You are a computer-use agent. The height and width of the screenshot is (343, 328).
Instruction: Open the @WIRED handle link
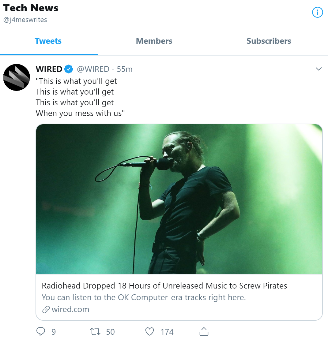pos(93,69)
